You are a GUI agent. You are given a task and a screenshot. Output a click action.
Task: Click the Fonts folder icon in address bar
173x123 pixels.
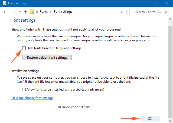click(x=32, y=12)
